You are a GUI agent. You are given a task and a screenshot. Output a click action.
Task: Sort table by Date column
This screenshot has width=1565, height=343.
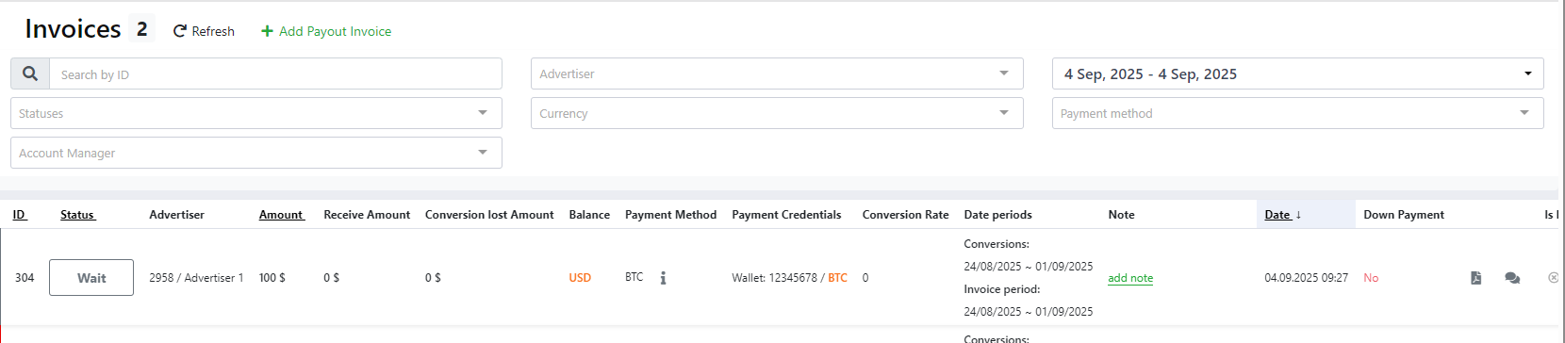[x=1282, y=215]
